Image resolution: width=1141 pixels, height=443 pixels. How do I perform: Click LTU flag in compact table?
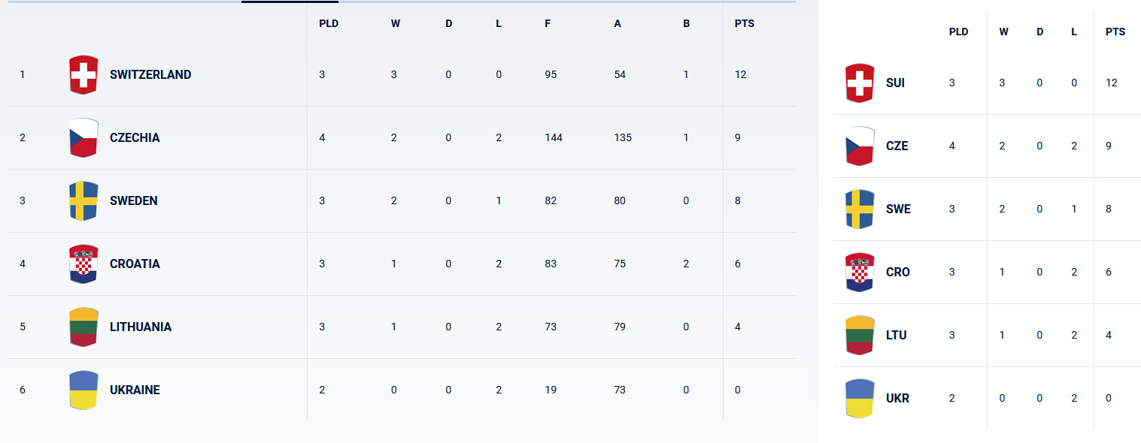point(860,336)
